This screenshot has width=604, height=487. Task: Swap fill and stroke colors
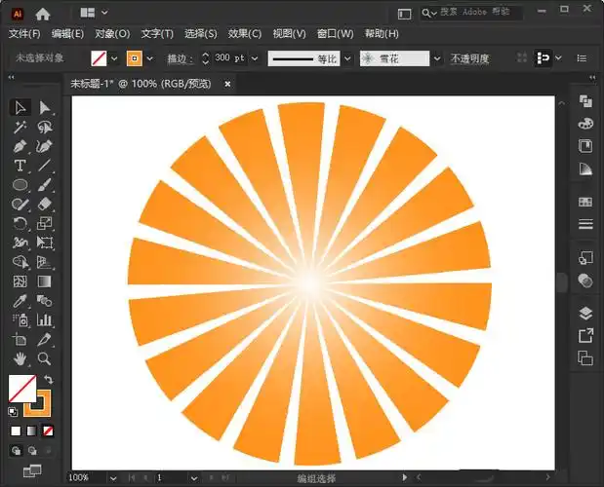coord(49,380)
